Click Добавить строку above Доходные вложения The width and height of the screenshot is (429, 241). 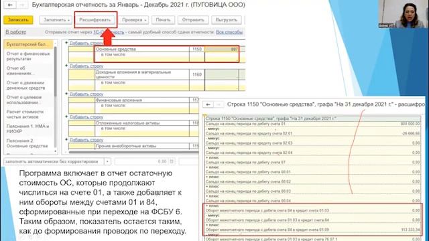click(86, 66)
